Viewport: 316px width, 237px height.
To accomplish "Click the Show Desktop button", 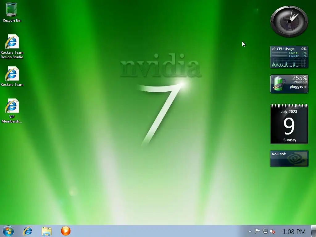I will click(x=314, y=231).
